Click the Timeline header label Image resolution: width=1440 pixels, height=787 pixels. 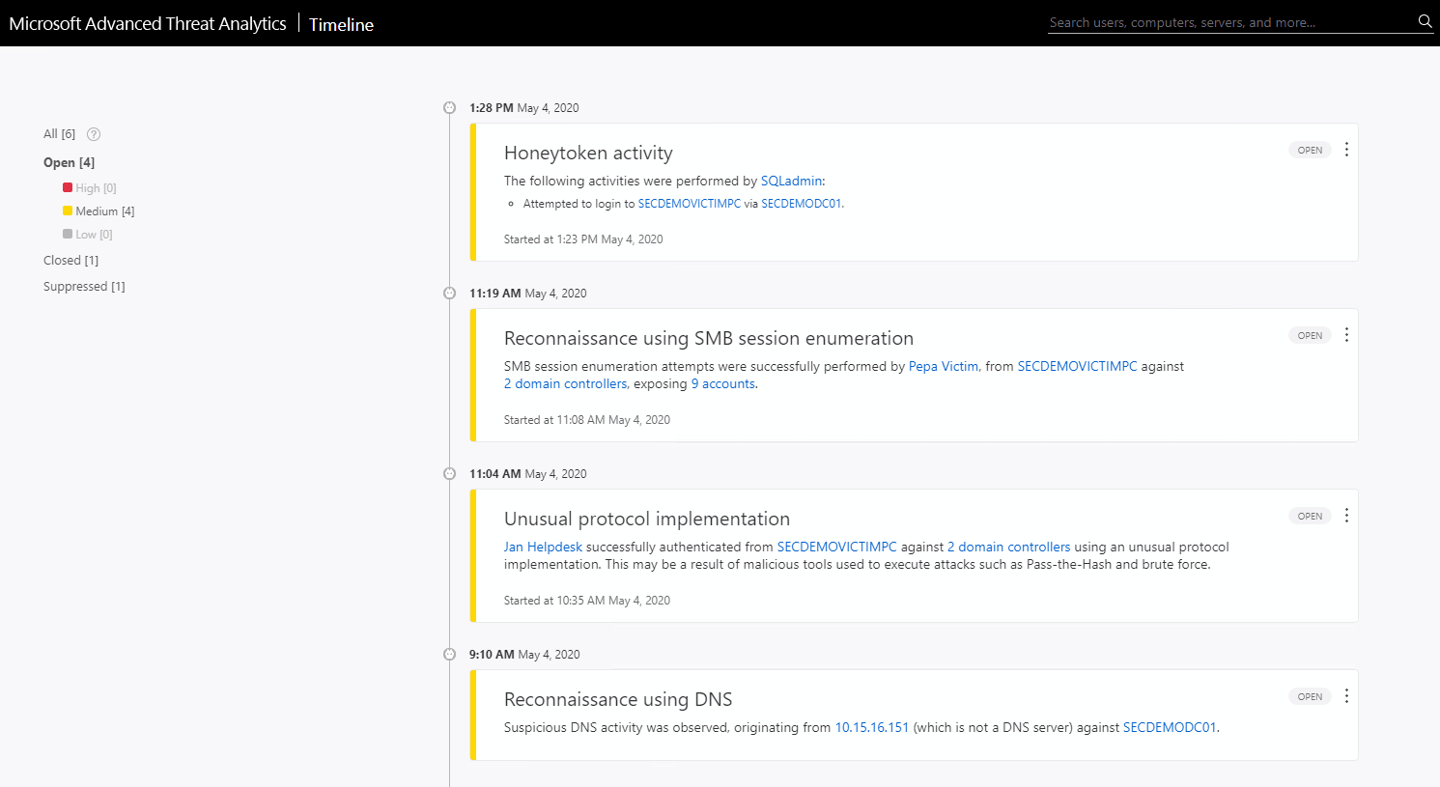[341, 24]
